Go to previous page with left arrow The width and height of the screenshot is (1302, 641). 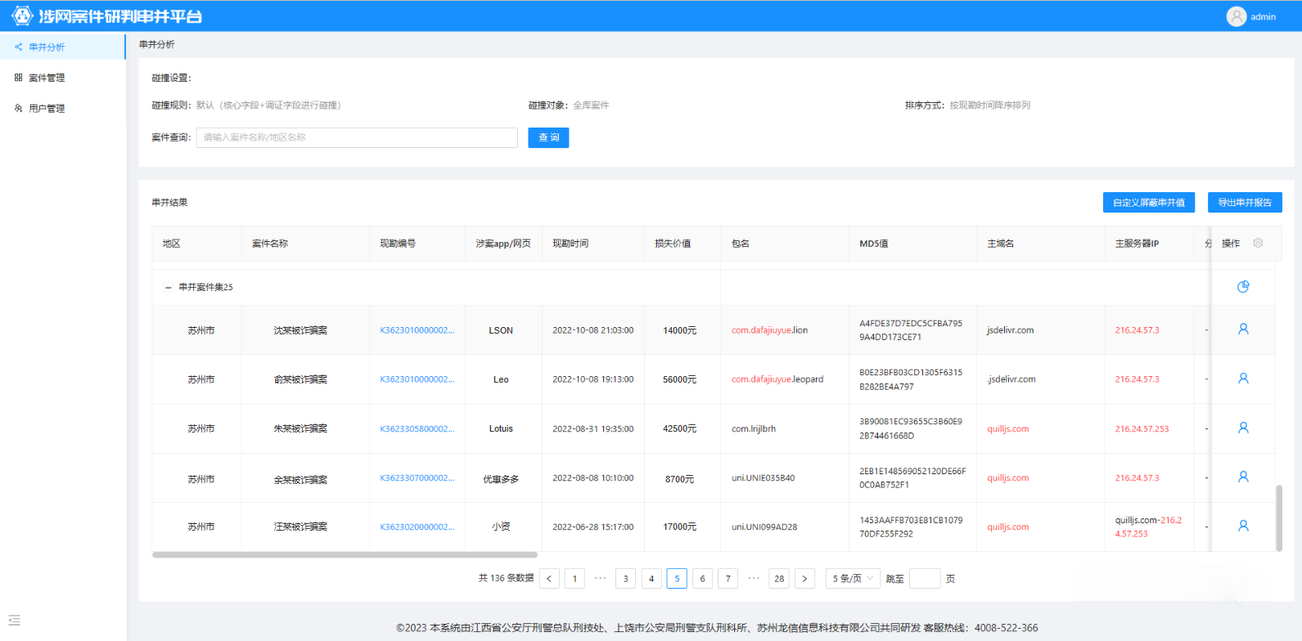click(x=549, y=579)
